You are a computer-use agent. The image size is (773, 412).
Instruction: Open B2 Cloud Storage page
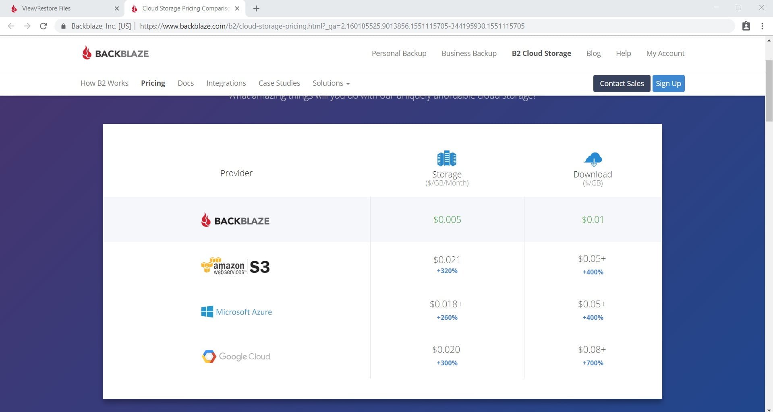pos(541,53)
